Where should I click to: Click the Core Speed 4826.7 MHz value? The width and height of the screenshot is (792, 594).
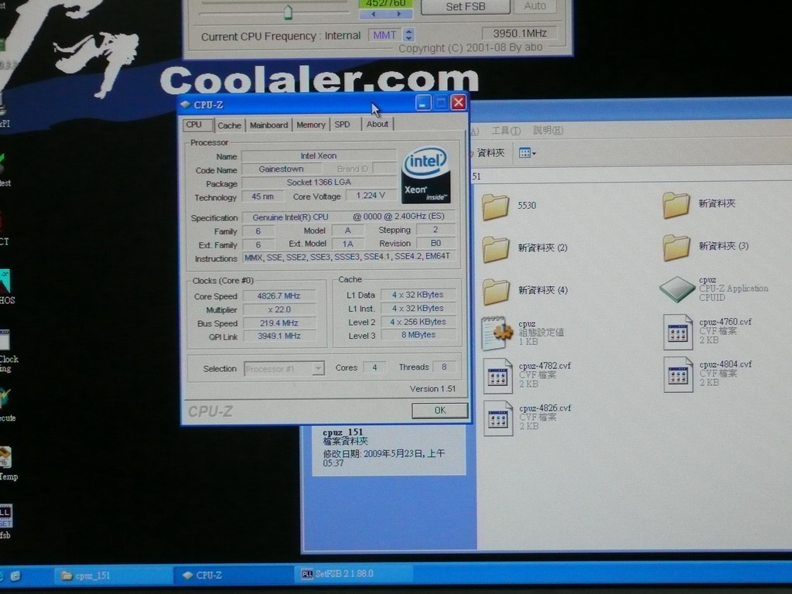[x=278, y=296]
